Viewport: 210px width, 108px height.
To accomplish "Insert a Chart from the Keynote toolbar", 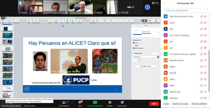I will tap(56, 21).
